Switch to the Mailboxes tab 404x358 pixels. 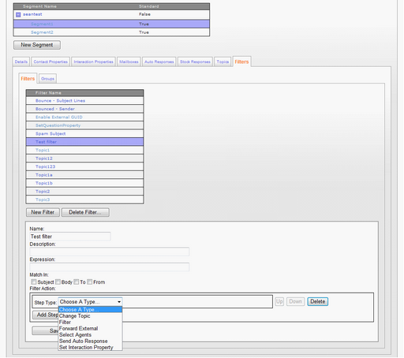[x=129, y=62]
